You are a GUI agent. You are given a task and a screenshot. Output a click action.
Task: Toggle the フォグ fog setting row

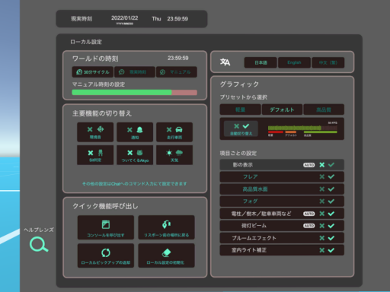click(x=282, y=202)
